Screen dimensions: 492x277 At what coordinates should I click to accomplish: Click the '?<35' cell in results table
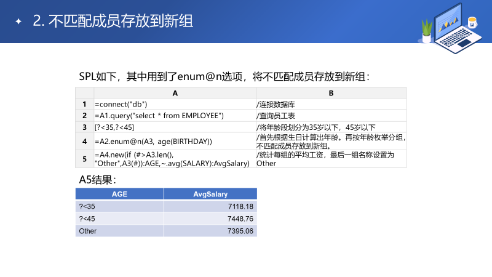[119, 206]
